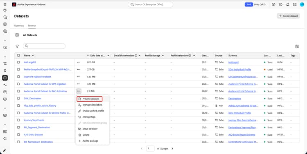307x154 pixels.
Task: Expand the Data lake storage column dropdown
Action: tap(108, 55)
